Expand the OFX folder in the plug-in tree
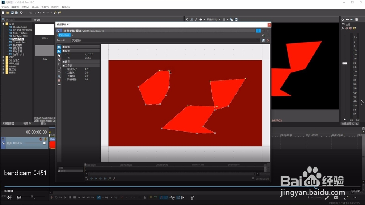The width and height of the screenshot is (365, 205). (3, 57)
